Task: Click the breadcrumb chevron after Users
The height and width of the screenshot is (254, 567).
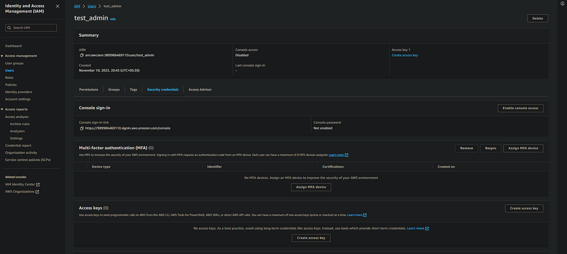Action: pos(100,6)
